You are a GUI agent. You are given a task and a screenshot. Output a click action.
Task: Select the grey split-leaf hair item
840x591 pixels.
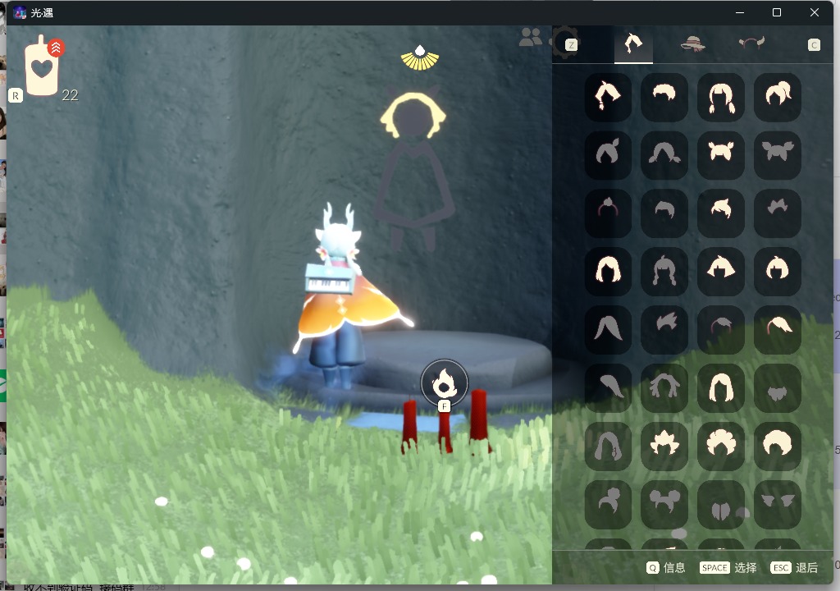pos(721,505)
